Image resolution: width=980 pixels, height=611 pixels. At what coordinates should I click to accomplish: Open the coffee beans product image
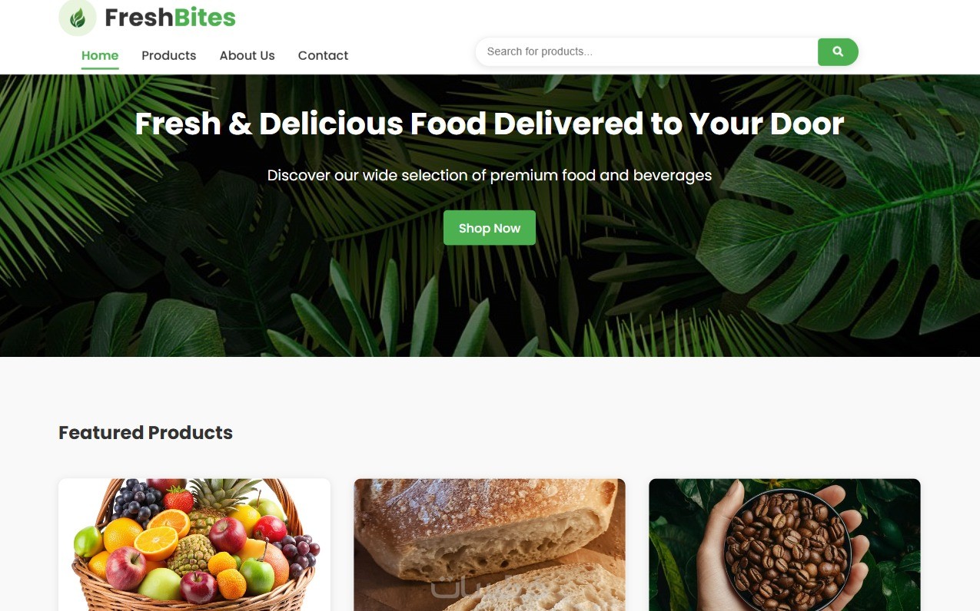(x=785, y=545)
